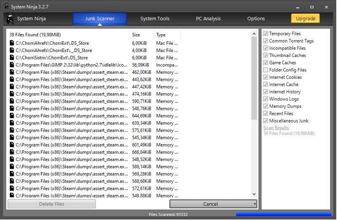
Task: Disable the Thumbnail Caches checkbox
Action: point(266,56)
